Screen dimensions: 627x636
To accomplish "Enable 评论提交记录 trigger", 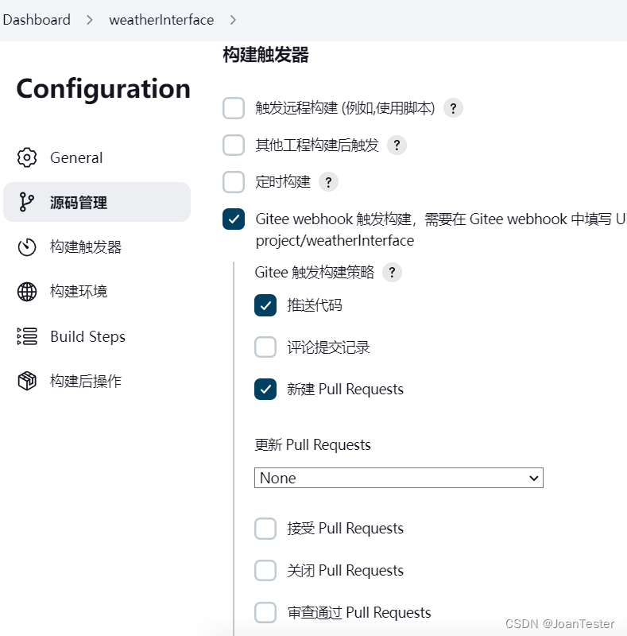I will pyautogui.click(x=265, y=347).
